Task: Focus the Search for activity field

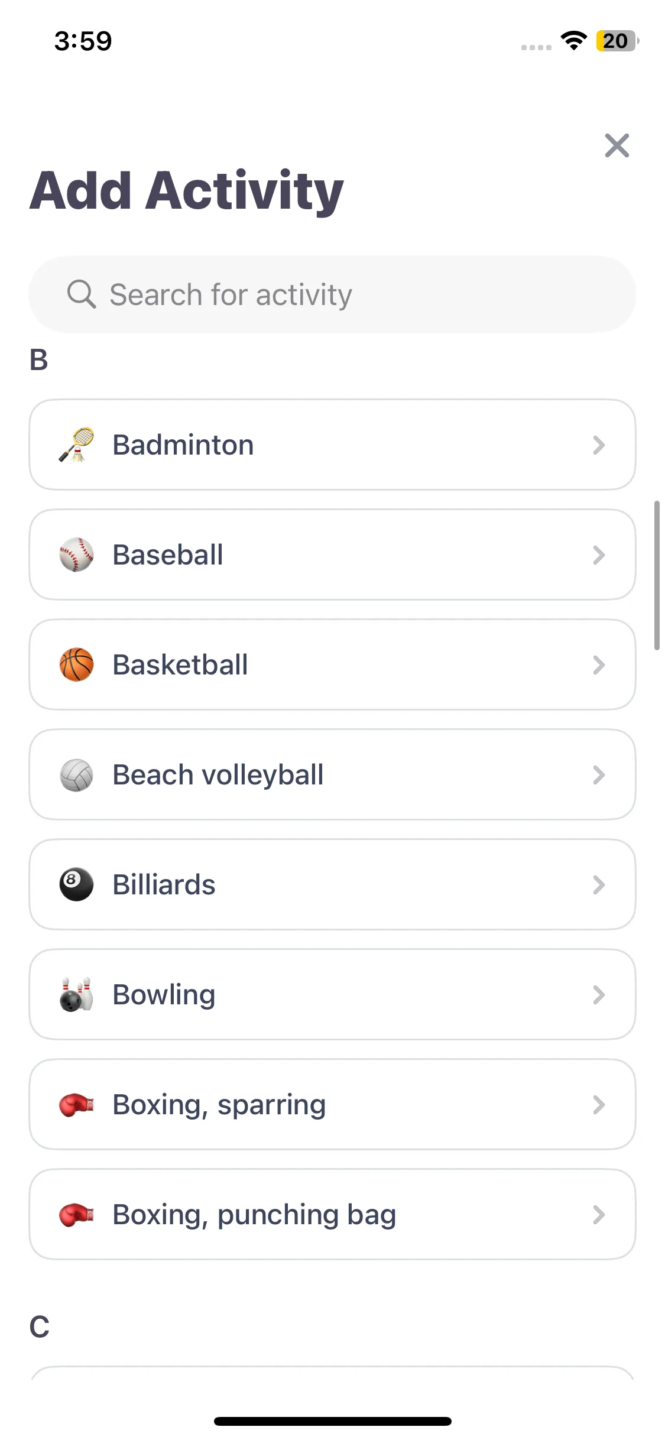Action: tap(332, 294)
